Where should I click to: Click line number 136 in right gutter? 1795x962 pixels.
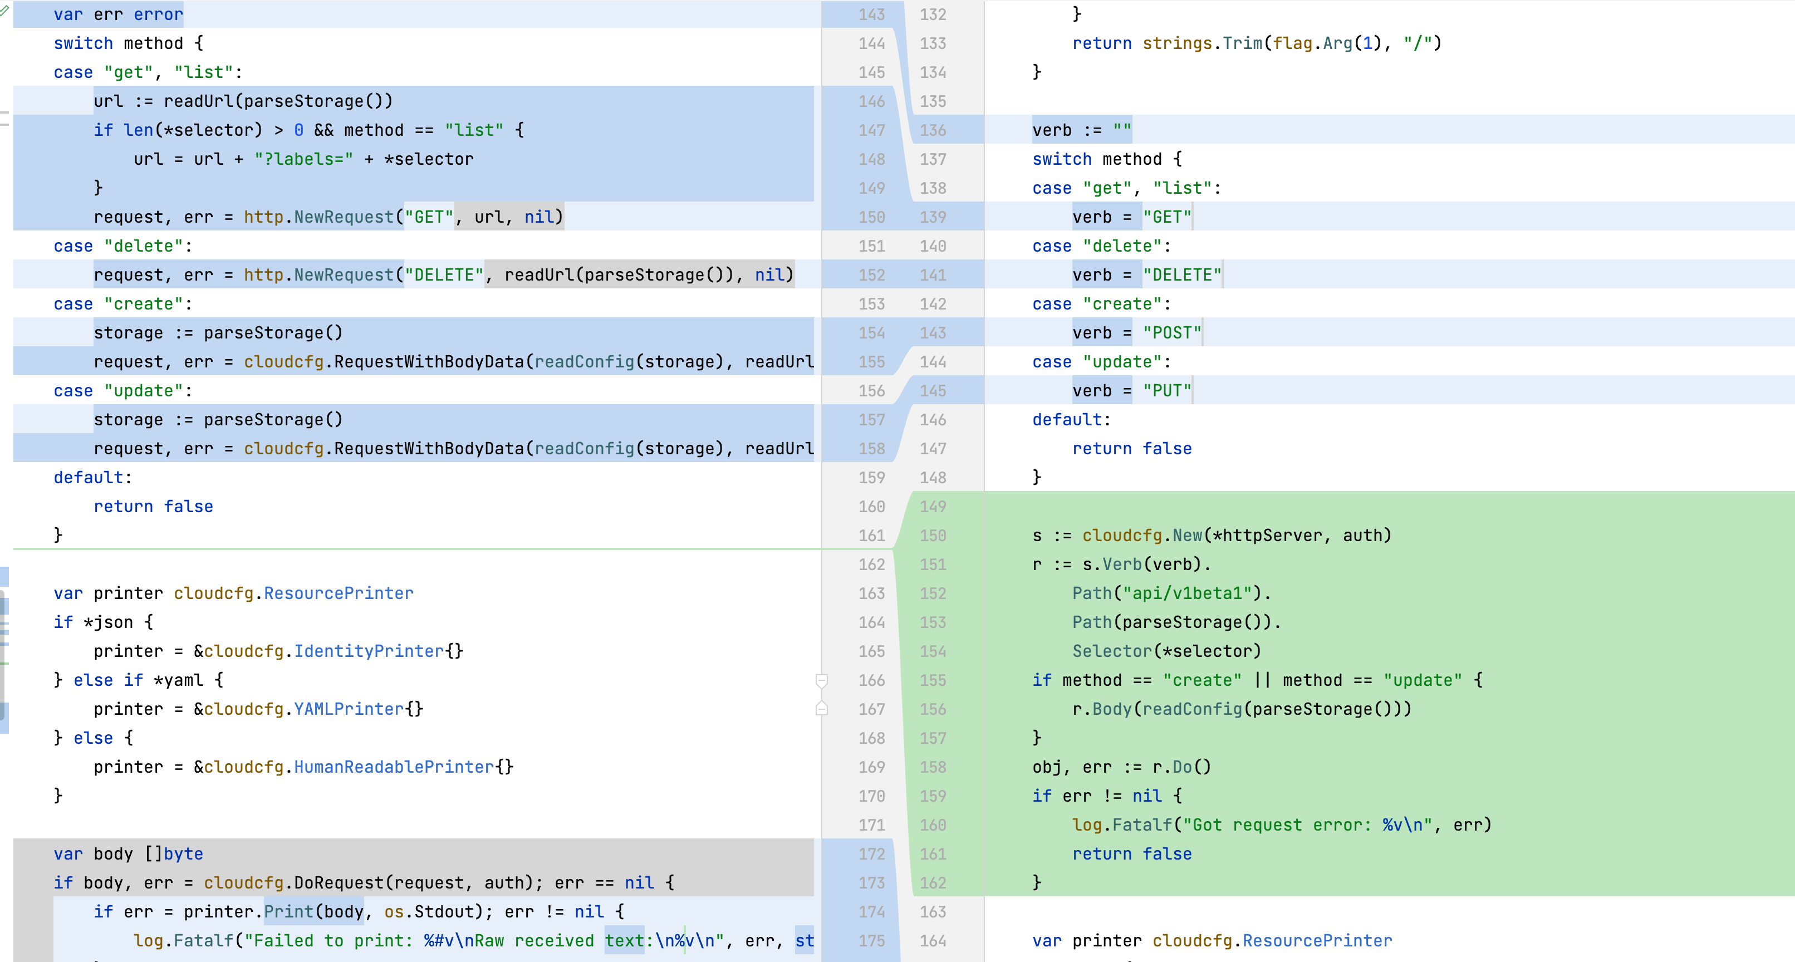933,130
